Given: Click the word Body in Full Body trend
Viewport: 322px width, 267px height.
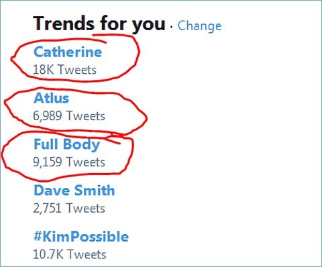Looking at the screenshot, I should tap(81, 145).
